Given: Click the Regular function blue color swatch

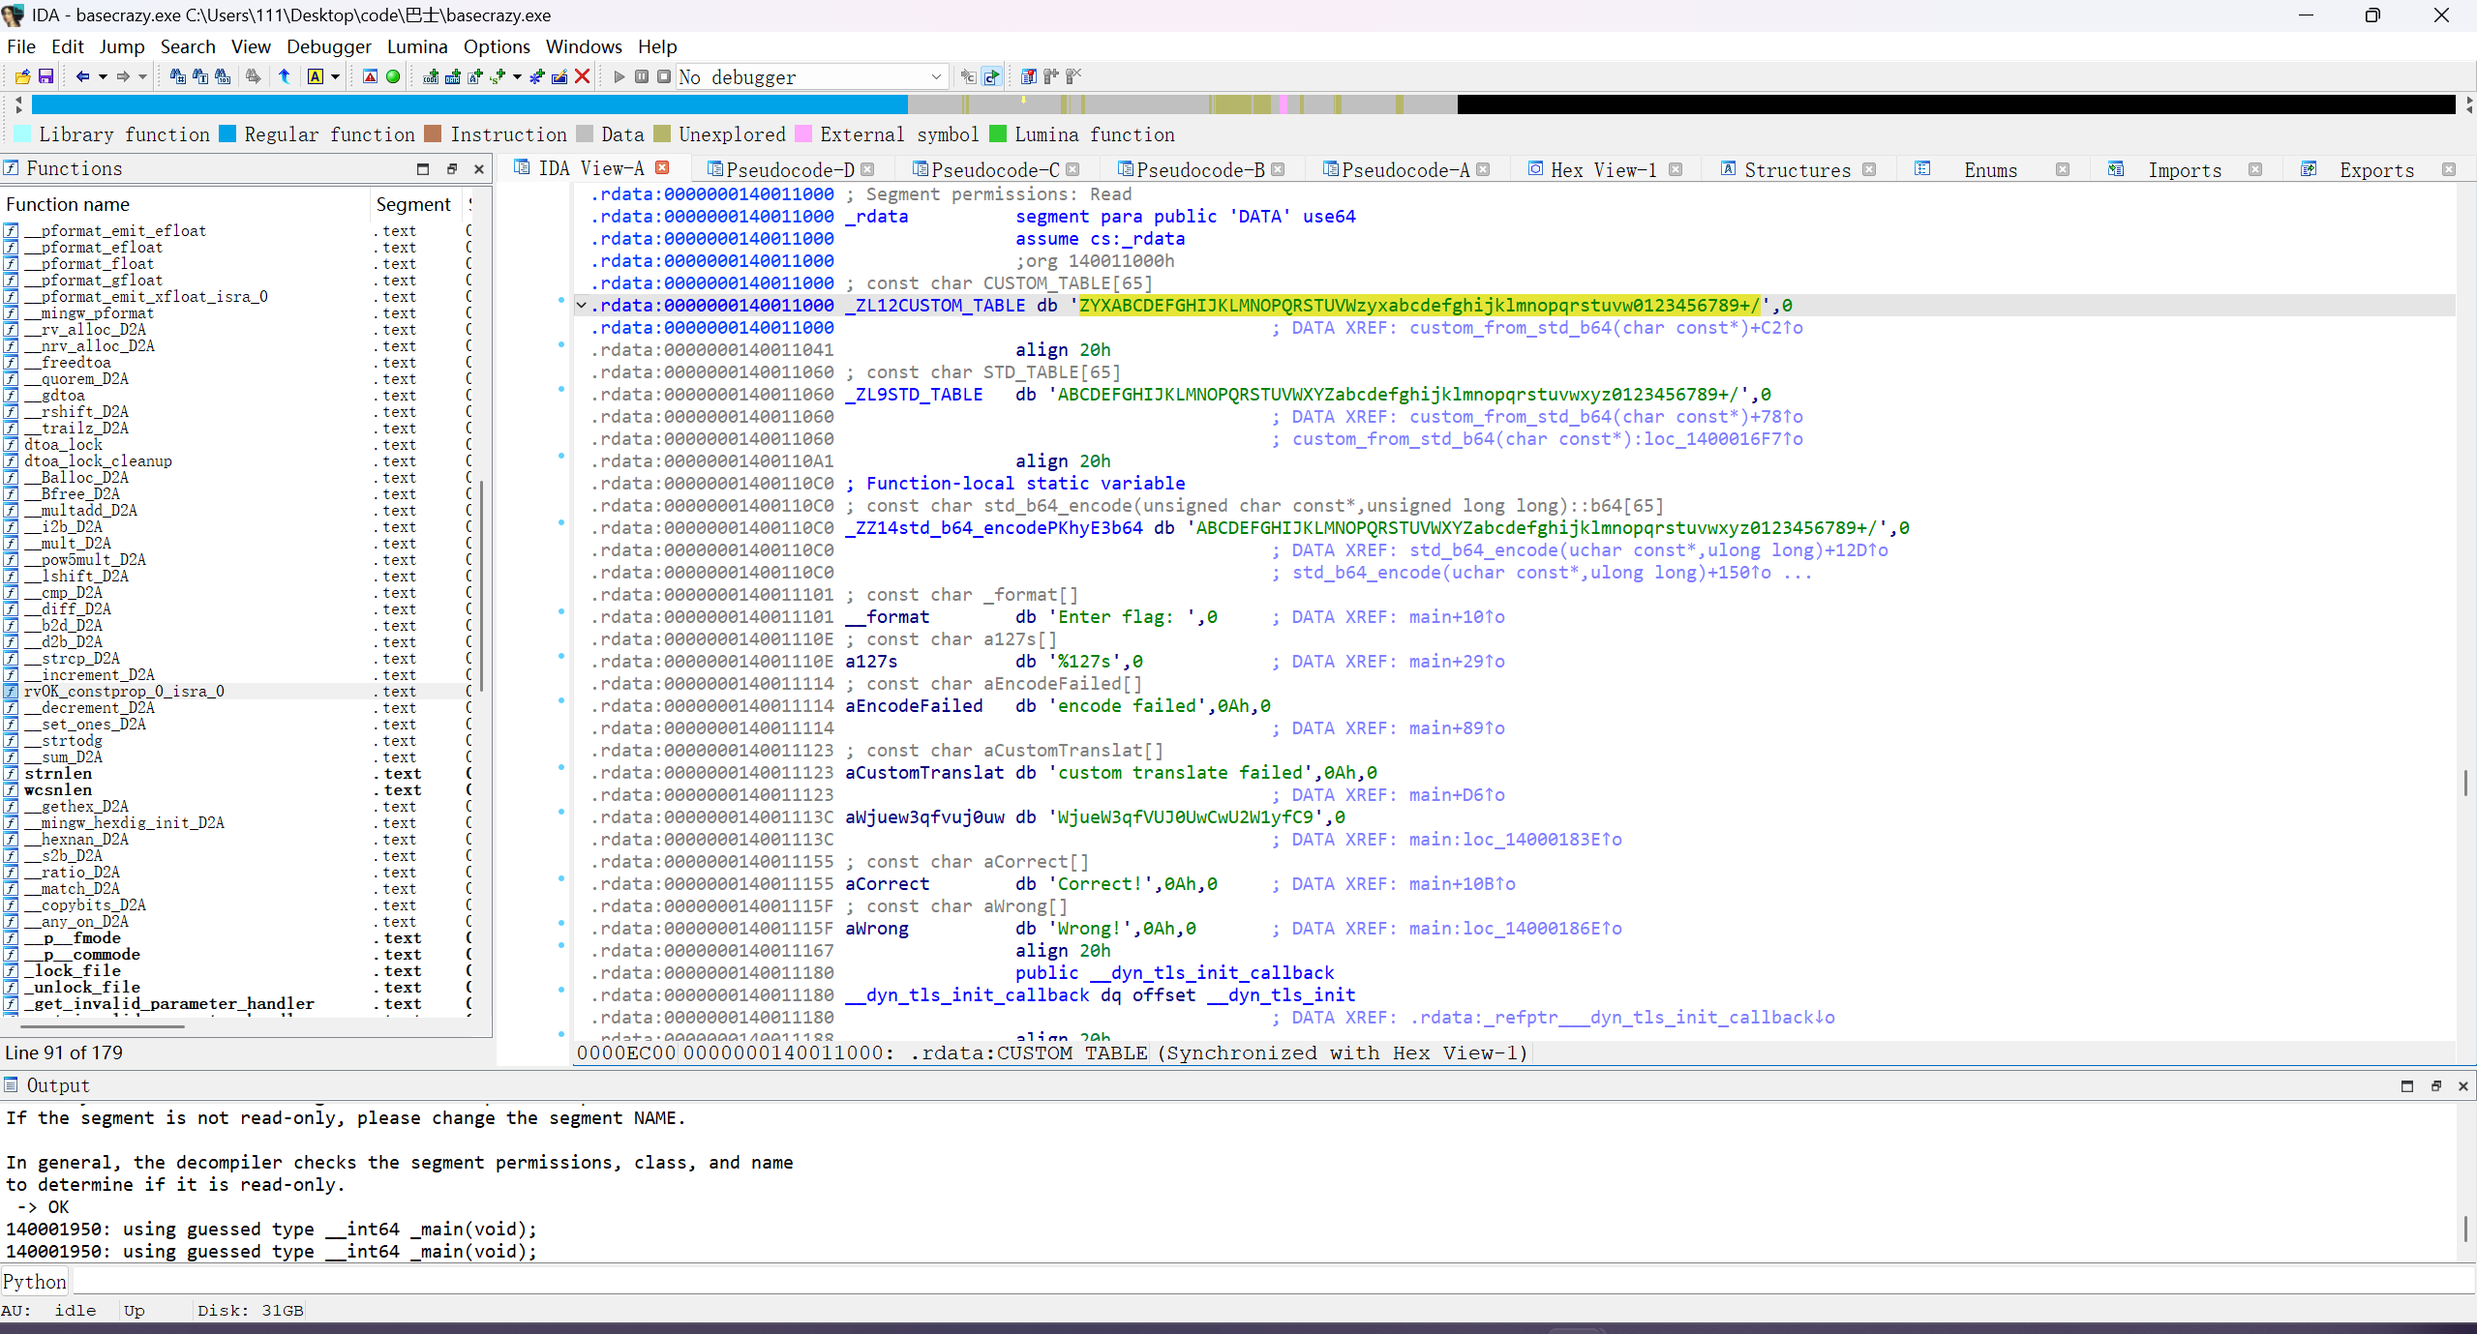Looking at the screenshot, I should point(228,134).
